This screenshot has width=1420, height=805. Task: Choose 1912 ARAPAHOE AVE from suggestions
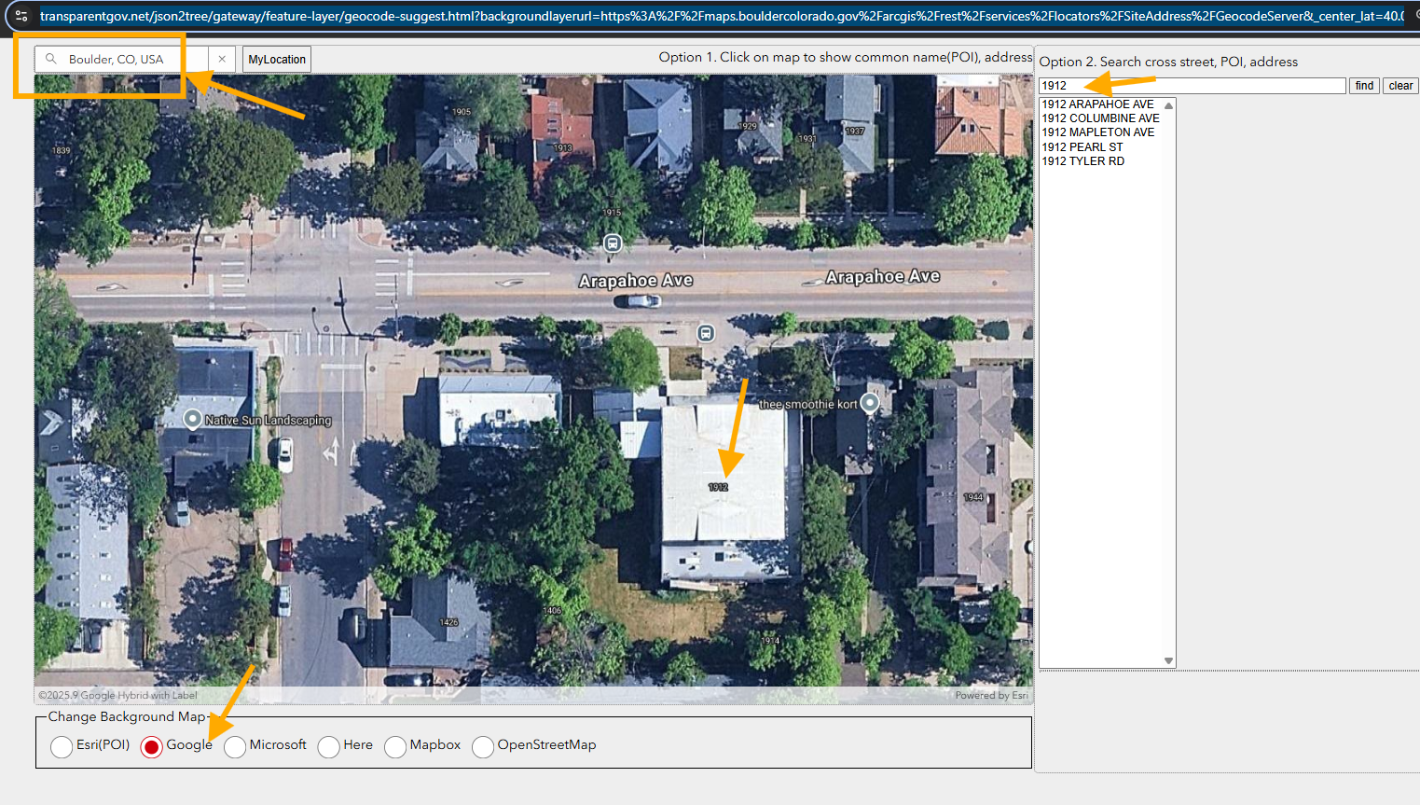tap(1097, 104)
